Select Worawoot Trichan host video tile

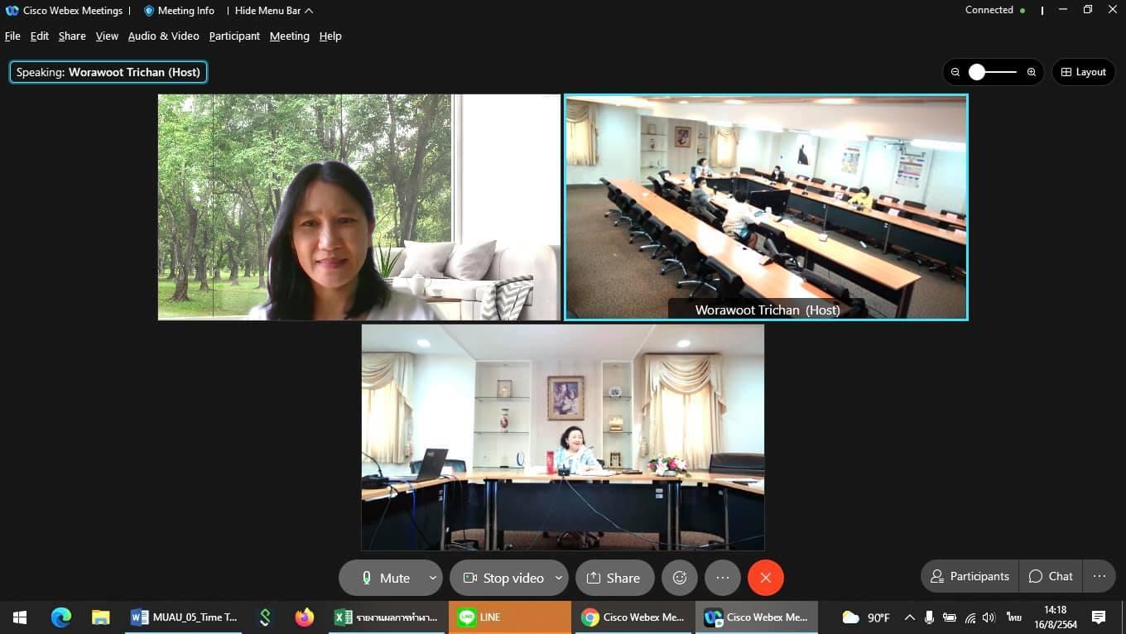(766, 207)
